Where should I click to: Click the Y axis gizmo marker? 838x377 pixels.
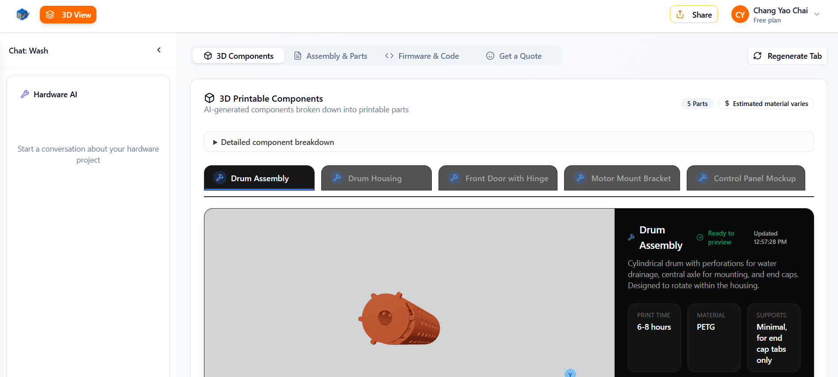(x=570, y=373)
